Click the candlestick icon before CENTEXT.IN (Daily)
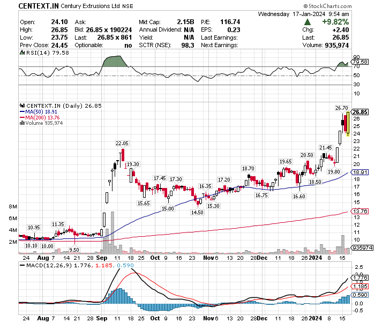 click(22, 106)
